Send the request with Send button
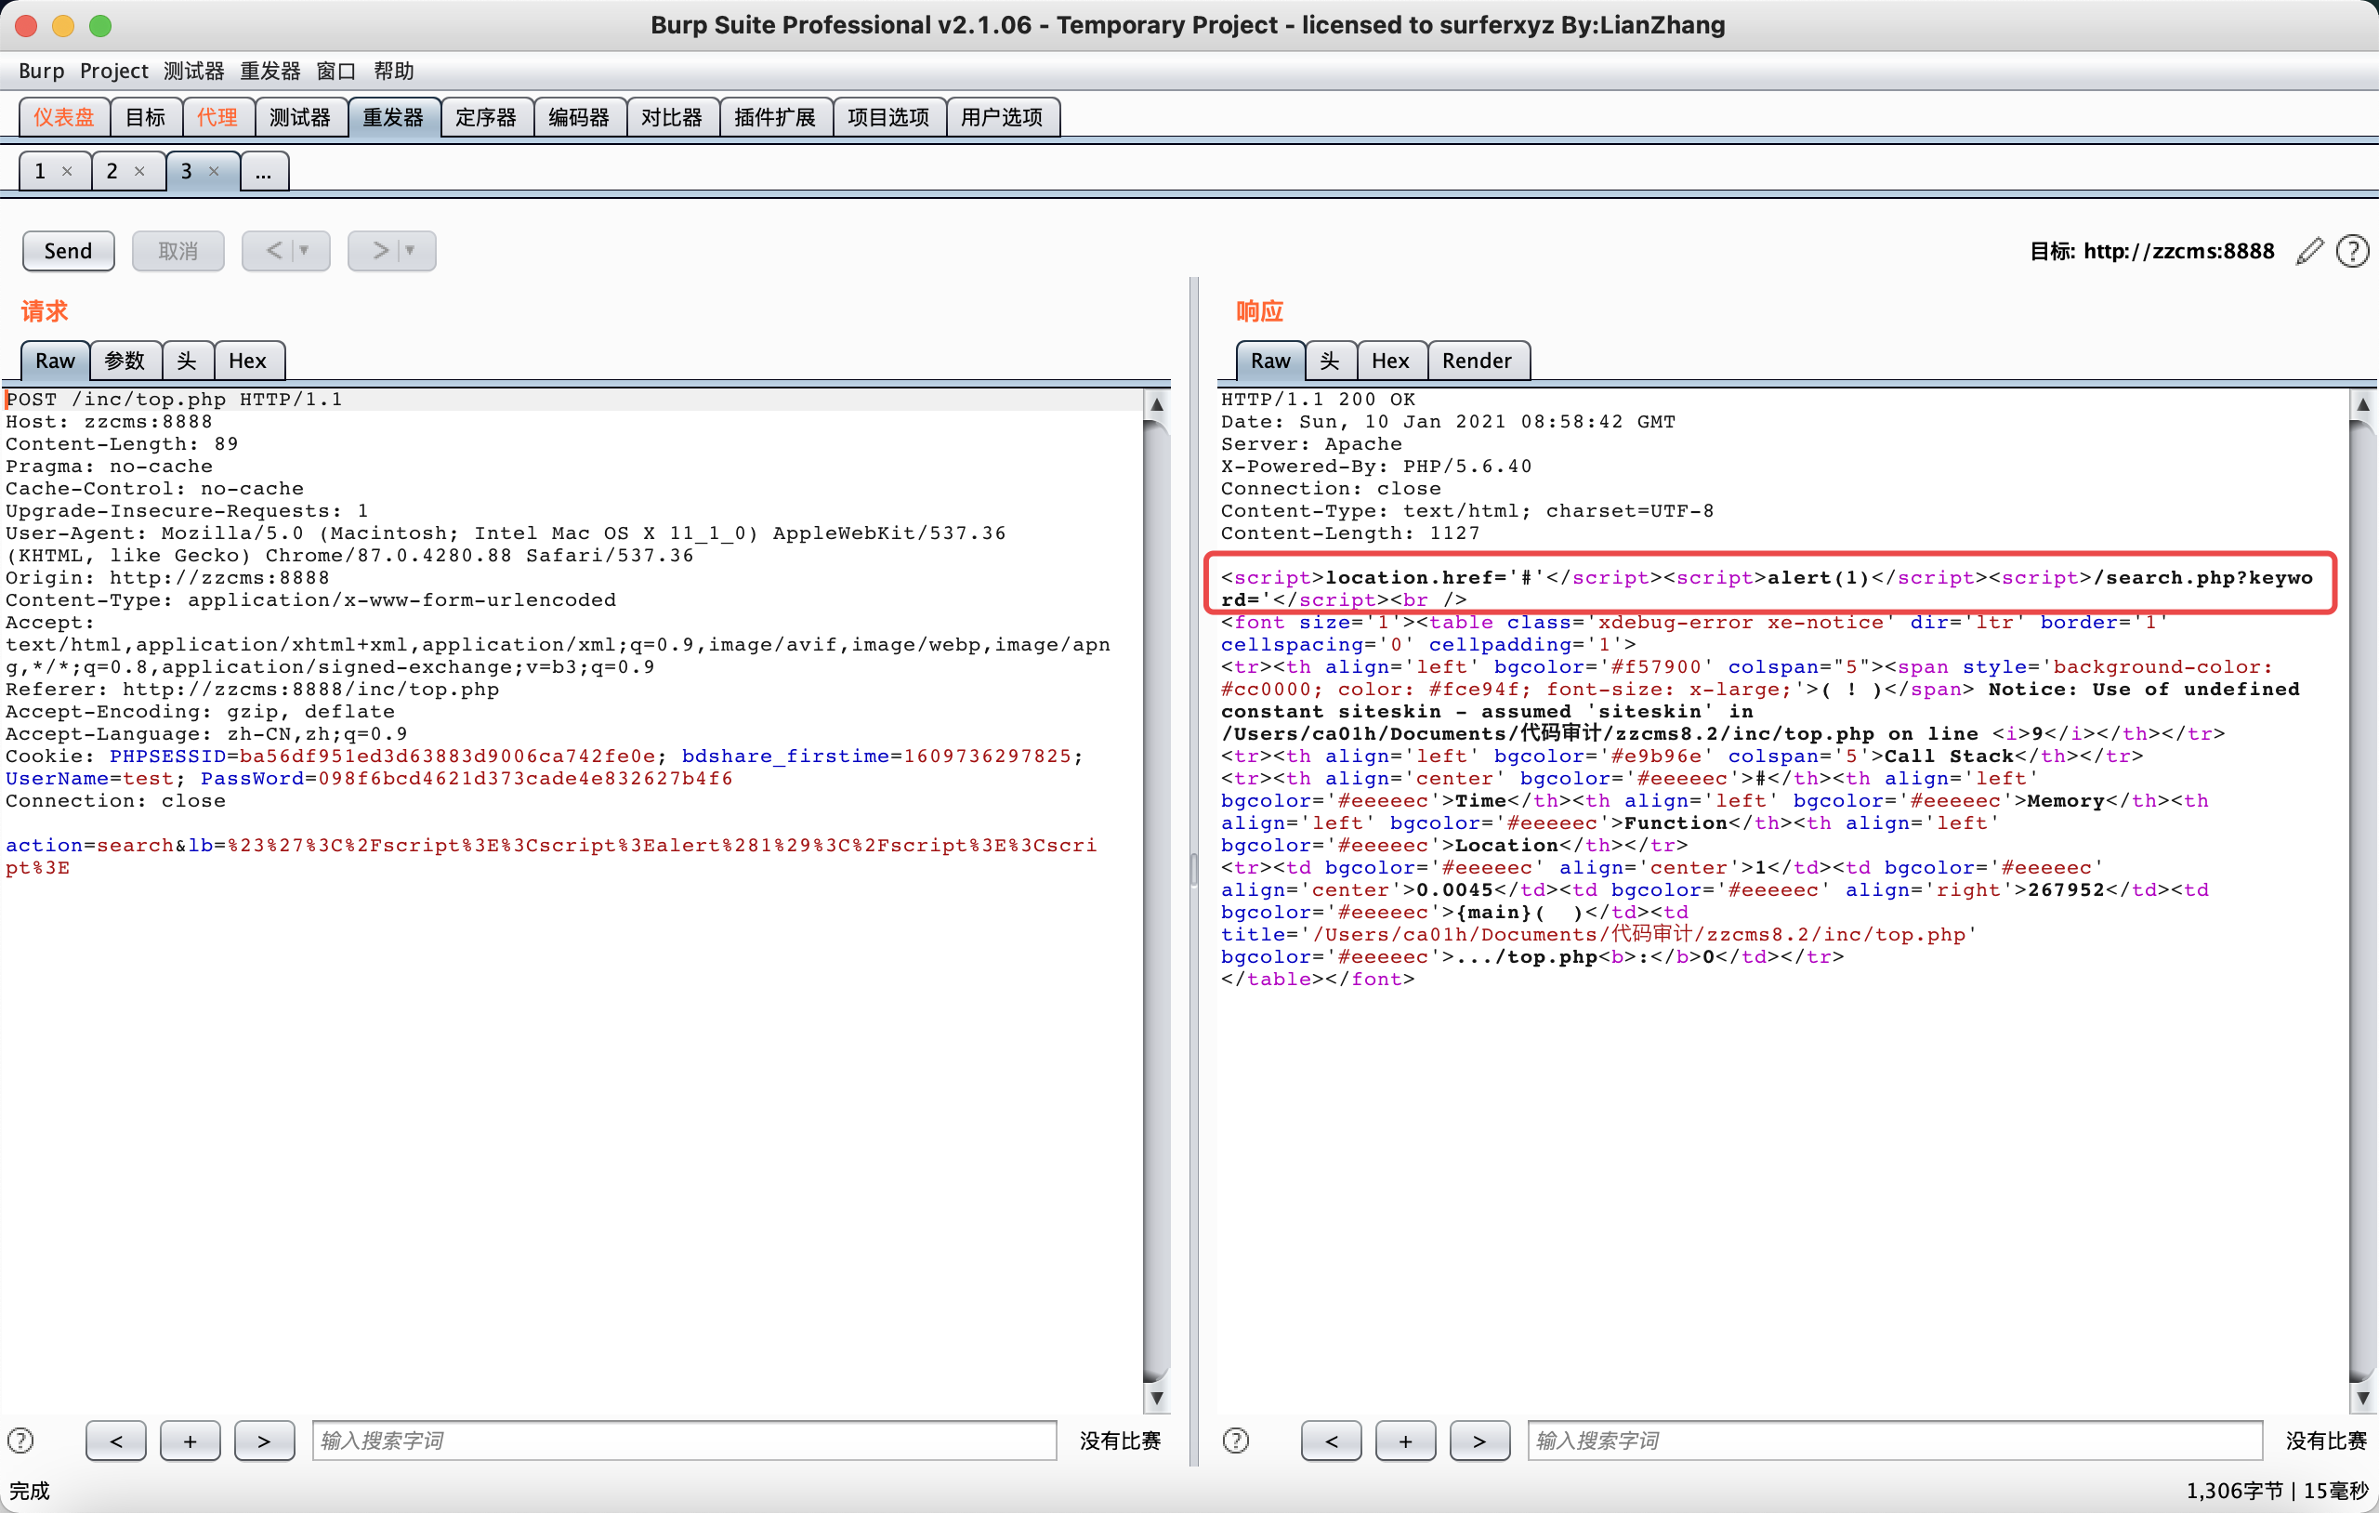The image size is (2379, 1513). pos(68,251)
